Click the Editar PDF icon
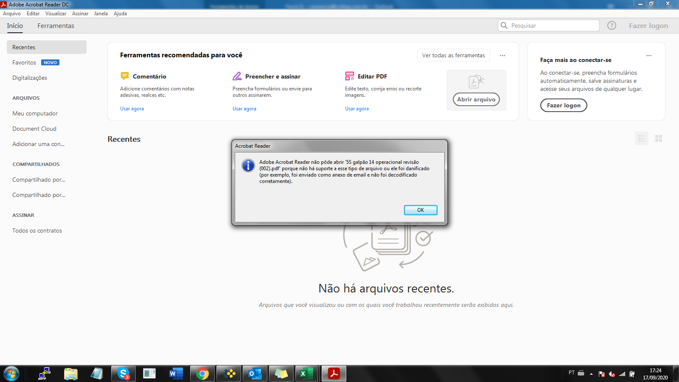679x382 pixels. point(350,76)
